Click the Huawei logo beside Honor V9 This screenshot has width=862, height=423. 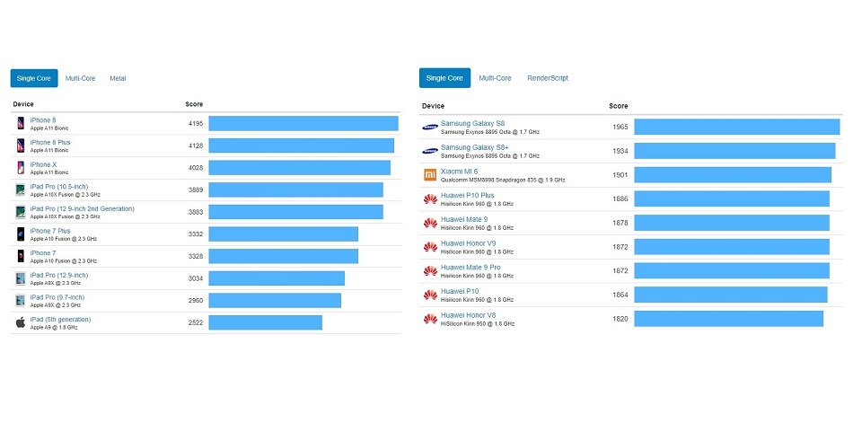point(430,247)
